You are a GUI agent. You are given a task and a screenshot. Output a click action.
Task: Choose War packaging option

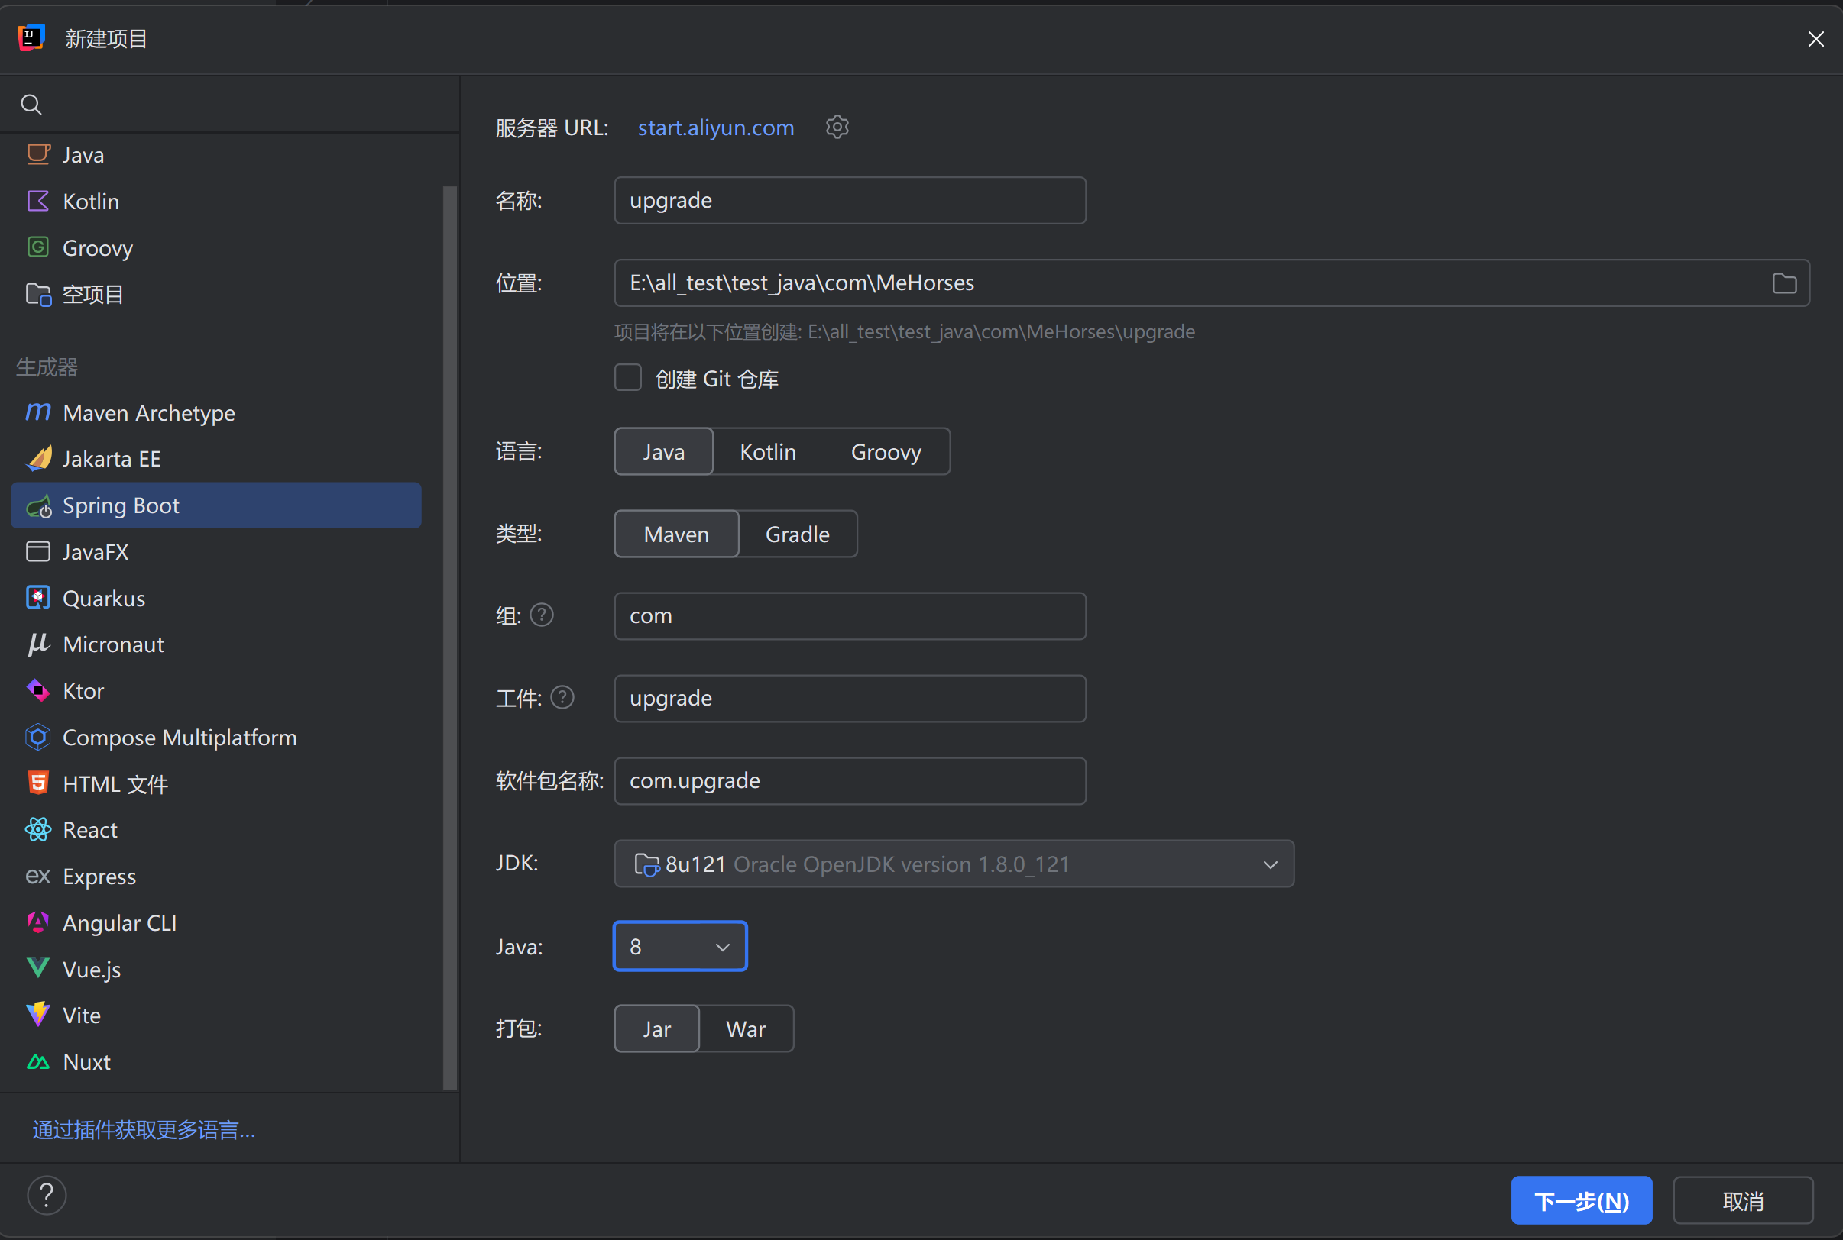point(746,1028)
